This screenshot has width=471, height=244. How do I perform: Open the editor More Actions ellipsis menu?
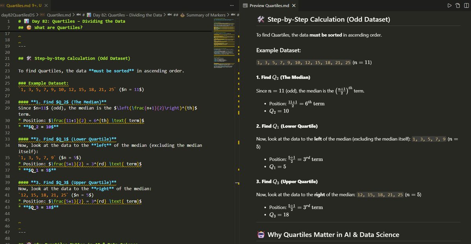coord(232,5)
